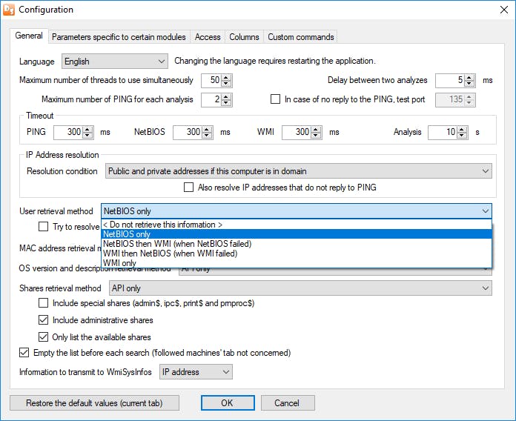The image size is (516, 421).
Task: Open the Resolution condition dropdown
Action: tap(299, 171)
